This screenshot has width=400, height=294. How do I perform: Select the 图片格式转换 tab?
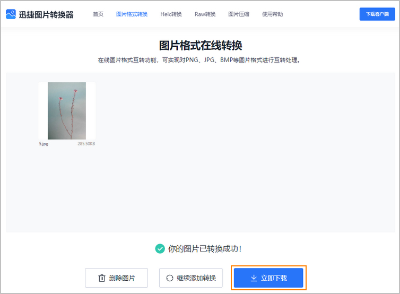[x=132, y=14]
